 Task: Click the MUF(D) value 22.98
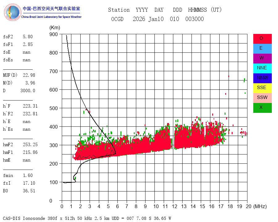coord(29,75)
